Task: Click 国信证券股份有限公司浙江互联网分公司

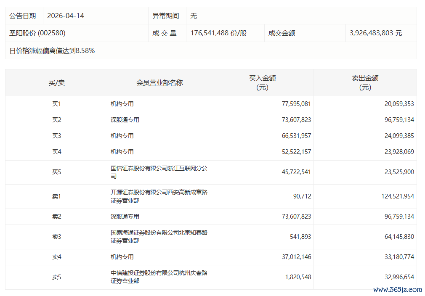Action: [x=159, y=172]
